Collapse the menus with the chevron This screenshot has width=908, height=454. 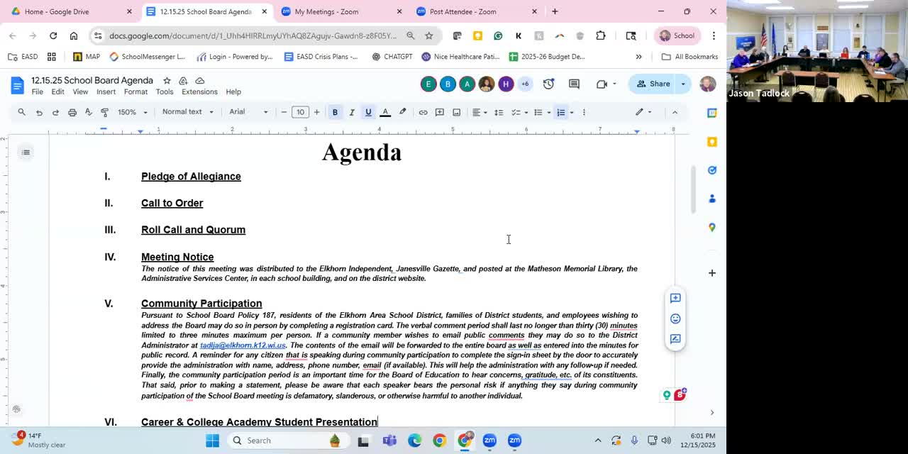tap(675, 112)
